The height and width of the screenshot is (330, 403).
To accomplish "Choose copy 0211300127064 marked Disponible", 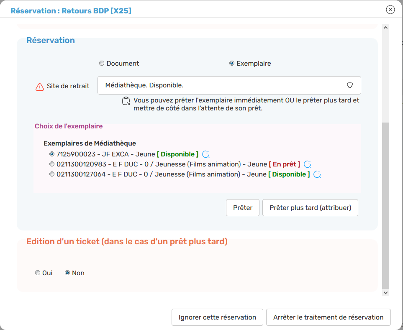I will pos(52,174).
